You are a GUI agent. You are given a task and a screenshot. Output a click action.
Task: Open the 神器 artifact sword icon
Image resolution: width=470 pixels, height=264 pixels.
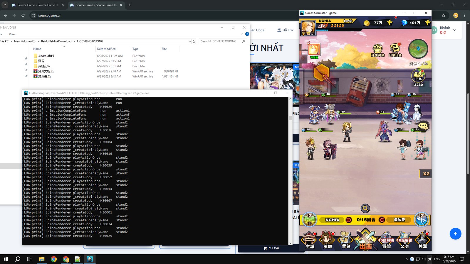click(x=423, y=240)
